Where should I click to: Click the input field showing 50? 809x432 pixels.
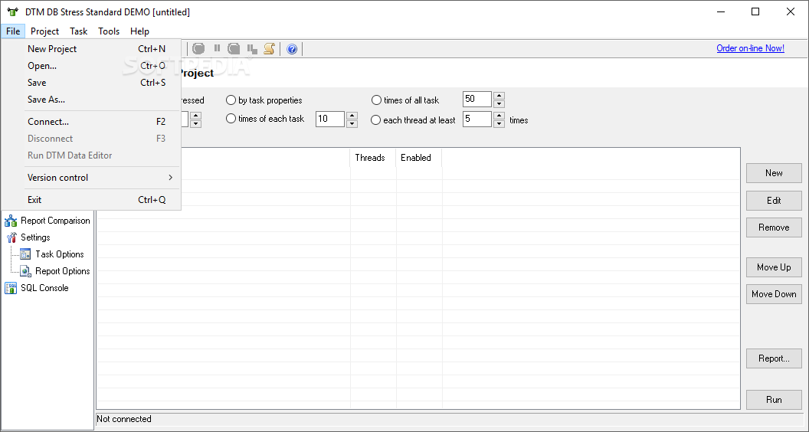point(477,99)
